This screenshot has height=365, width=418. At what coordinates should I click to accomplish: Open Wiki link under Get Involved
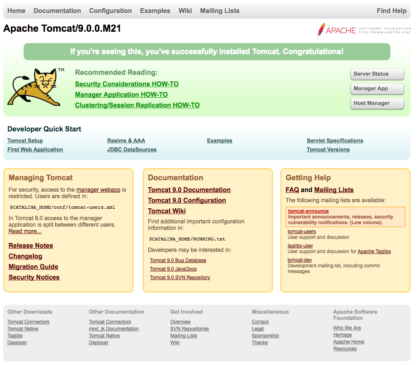[x=175, y=343]
